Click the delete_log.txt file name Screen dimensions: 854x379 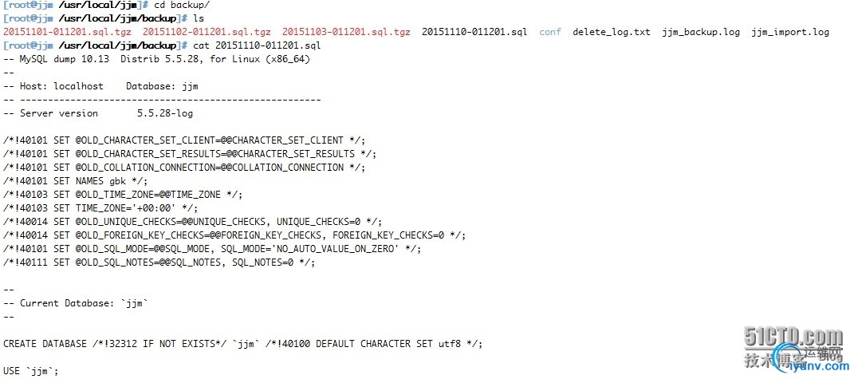pos(611,32)
